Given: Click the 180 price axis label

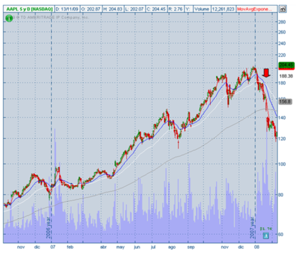Looking at the screenshot, I should [x=282, y=83].
